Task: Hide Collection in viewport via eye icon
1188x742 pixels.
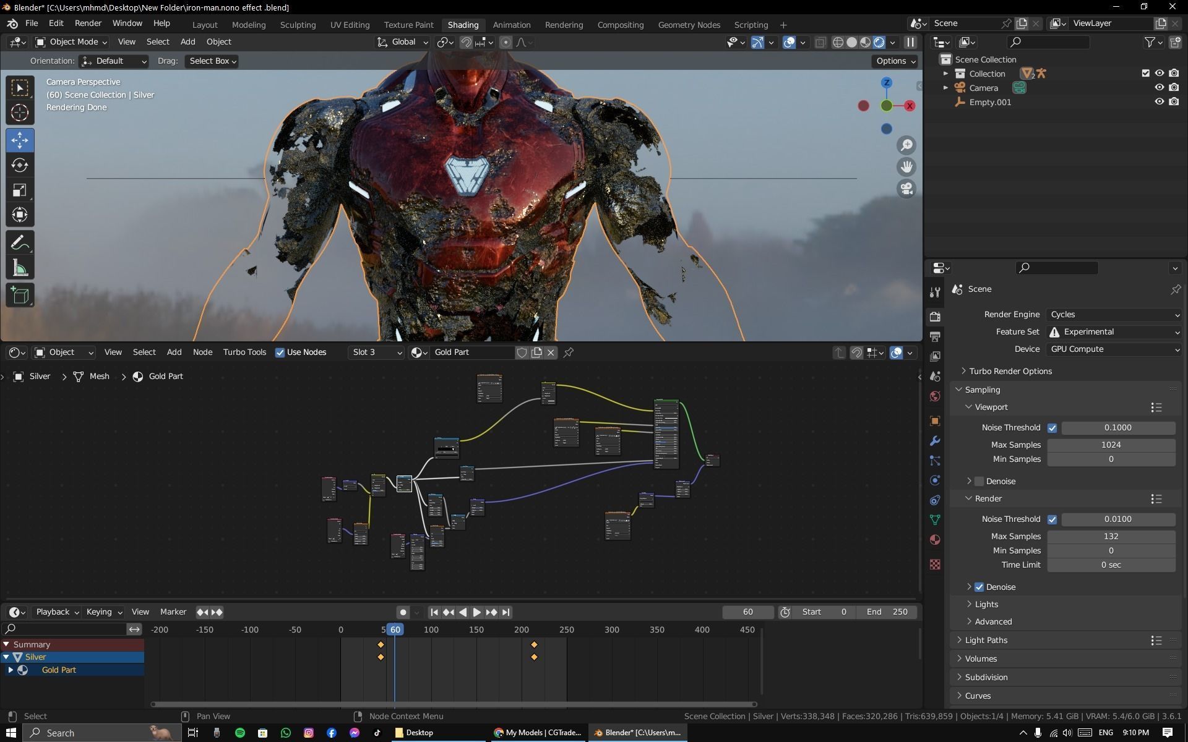Action: pyautogui.click(x=1160, y=74)
